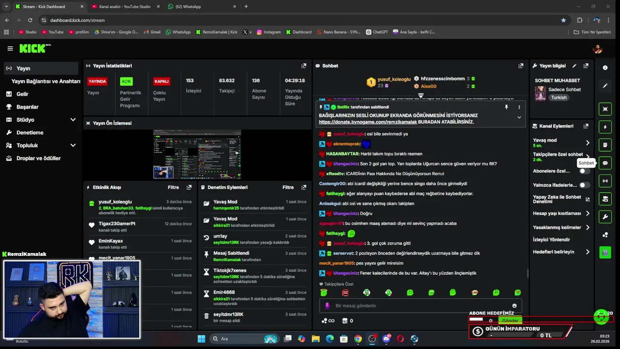
Task: Toggle the Sohbet chat bubble sidebar icon
Action: (x=605, y=163)
